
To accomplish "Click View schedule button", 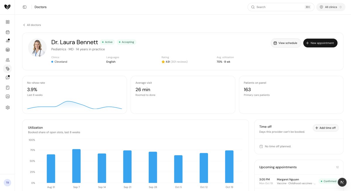I will [286, 43].
